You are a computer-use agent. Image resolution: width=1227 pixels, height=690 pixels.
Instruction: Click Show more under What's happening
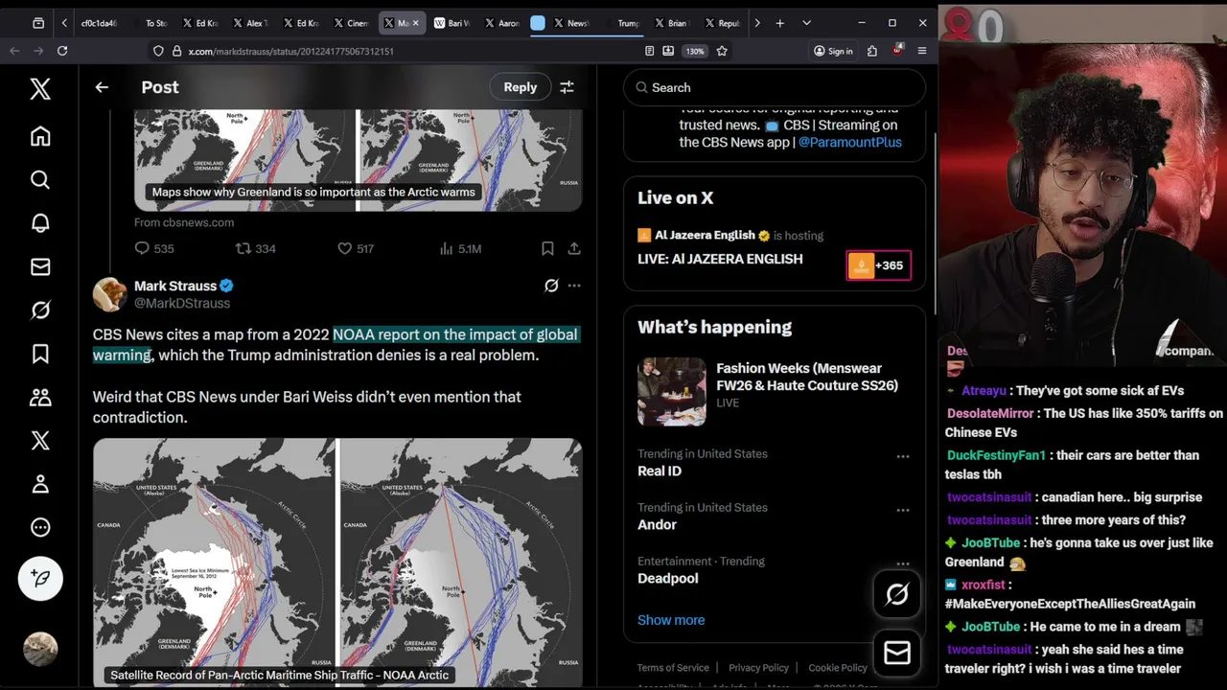tap(671, 620)
